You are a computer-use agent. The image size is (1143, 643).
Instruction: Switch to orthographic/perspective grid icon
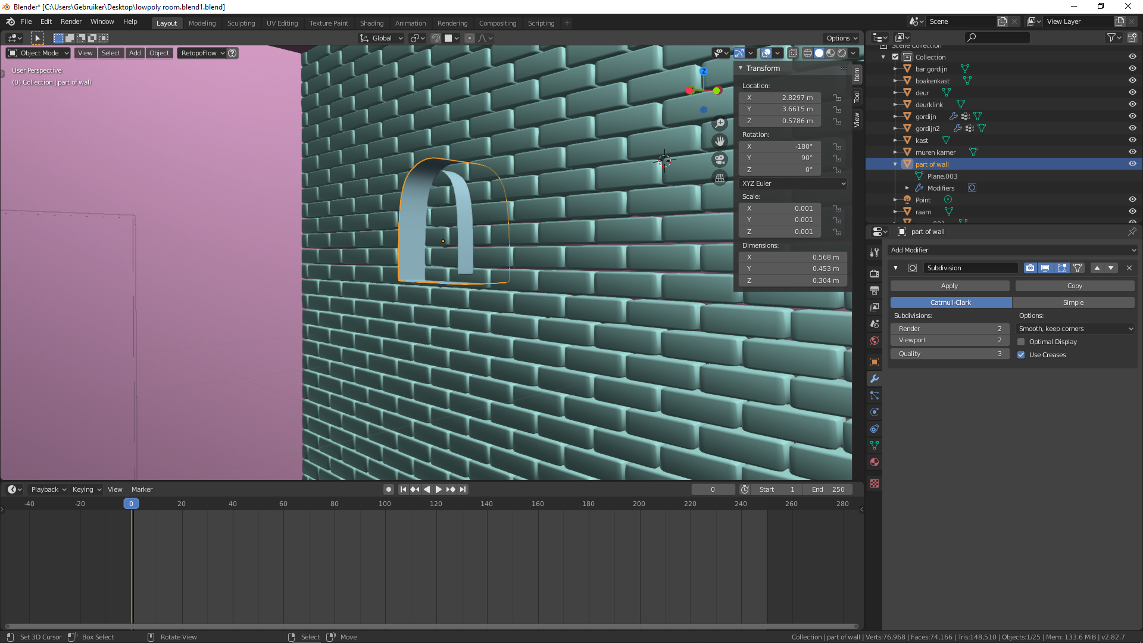pyautogui.click(x=720, y=177)
